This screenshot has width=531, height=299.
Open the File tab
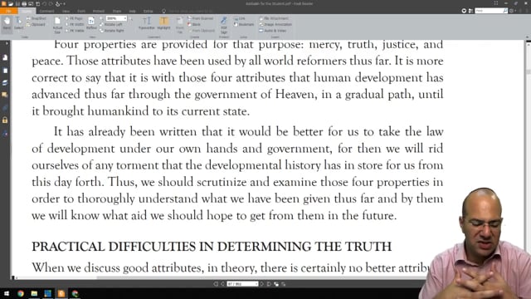[x=8, y=11]
